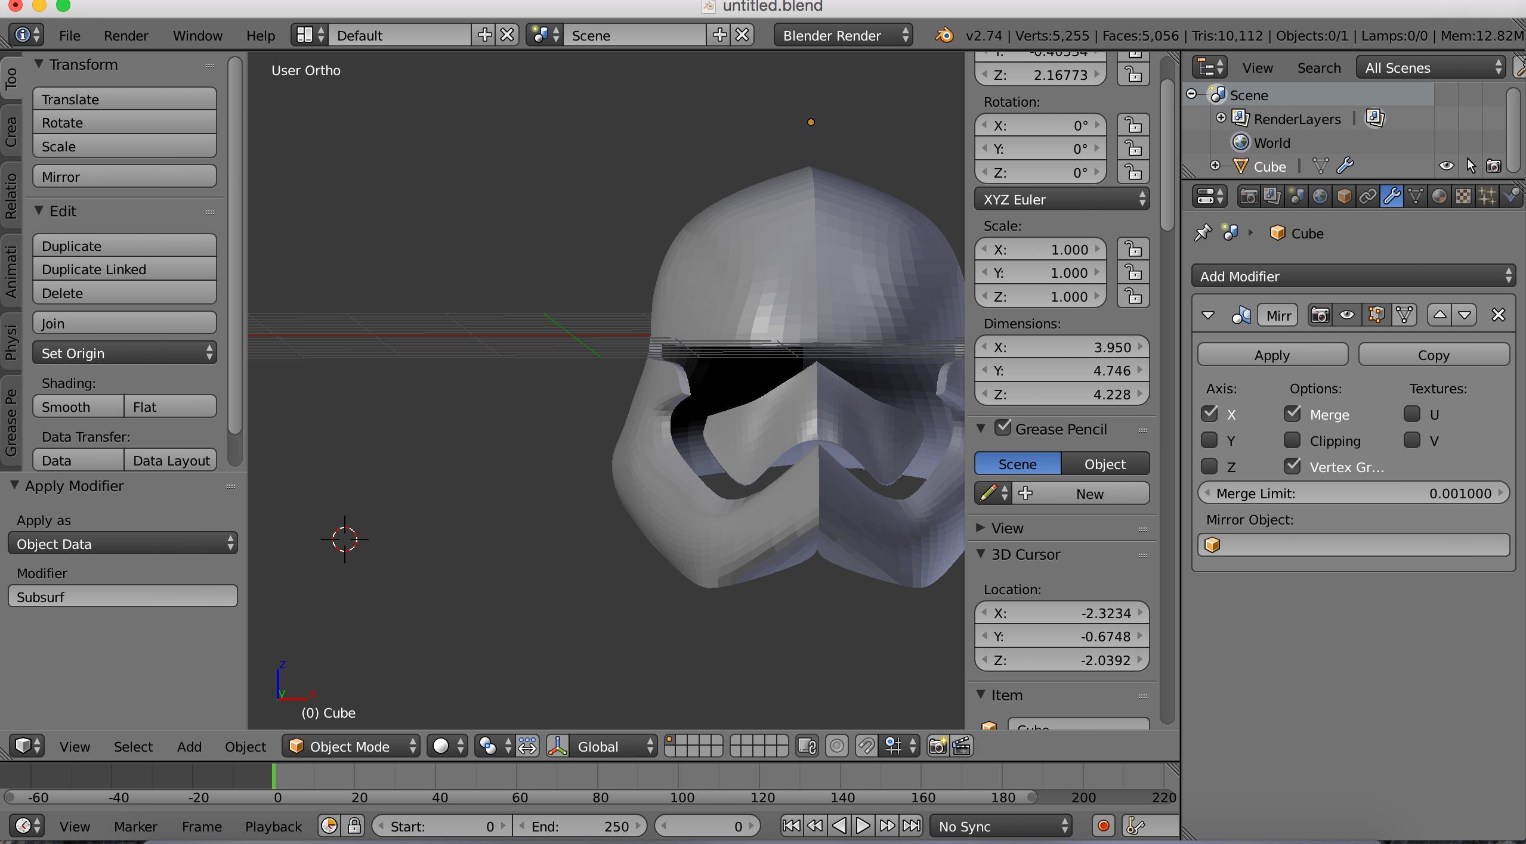Disable the Merge option in Mirror modifier
Screen dimensions: 1526x844
click(1293, 414)
